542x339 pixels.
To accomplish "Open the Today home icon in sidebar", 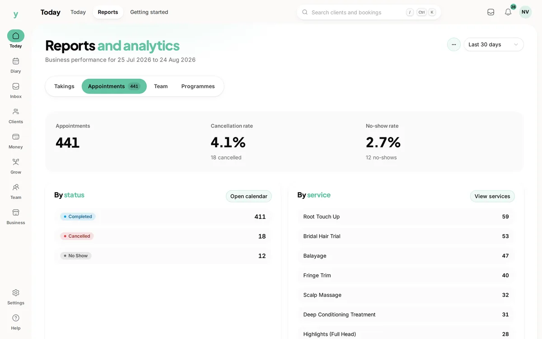I will [16, 36].
